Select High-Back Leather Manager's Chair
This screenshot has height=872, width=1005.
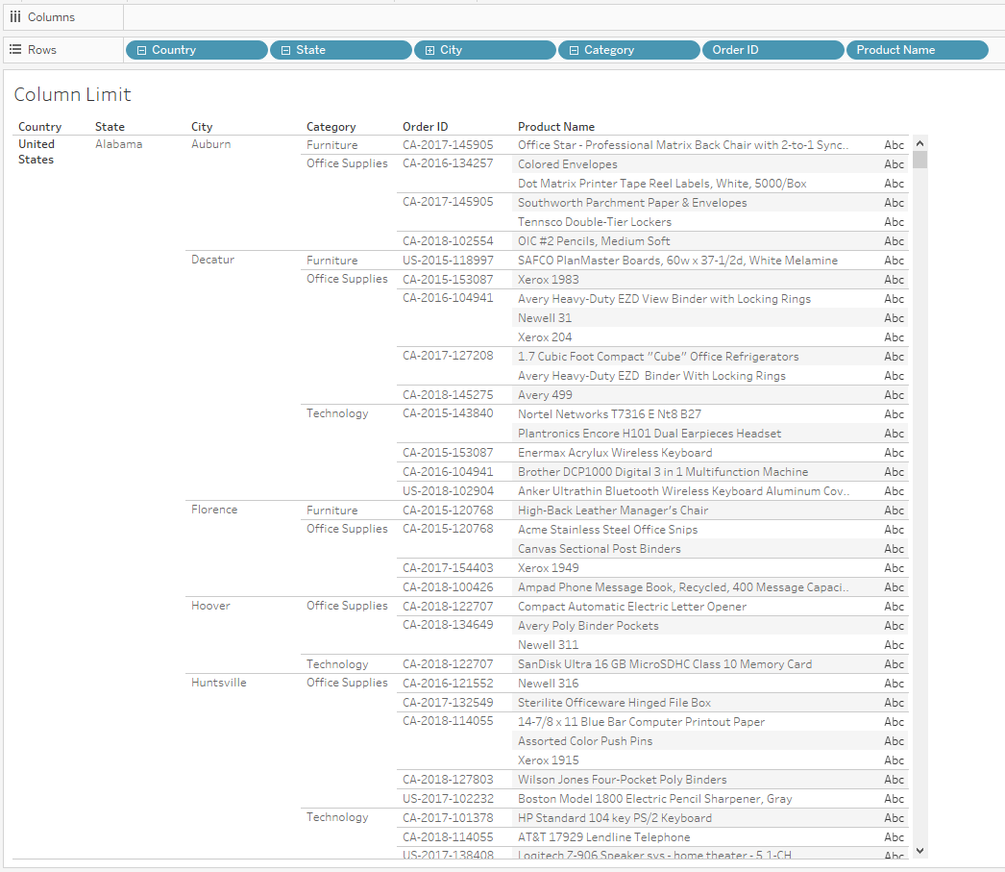tap(613, 511)
